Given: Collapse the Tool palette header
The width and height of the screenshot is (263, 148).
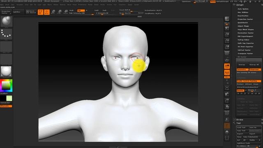Looking at the screenshot, I should 238,123.
